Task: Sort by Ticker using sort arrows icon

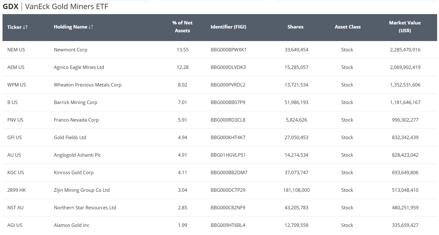Action: pyautogui.click(x=25, y=27)
